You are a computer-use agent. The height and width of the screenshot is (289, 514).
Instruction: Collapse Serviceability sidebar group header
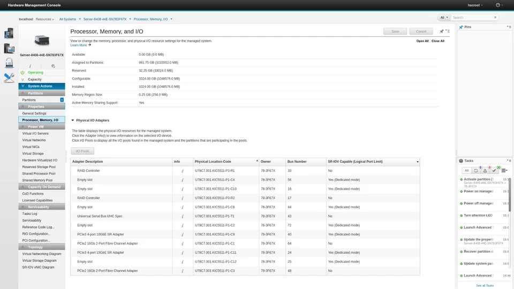click(x=42, y=207)
